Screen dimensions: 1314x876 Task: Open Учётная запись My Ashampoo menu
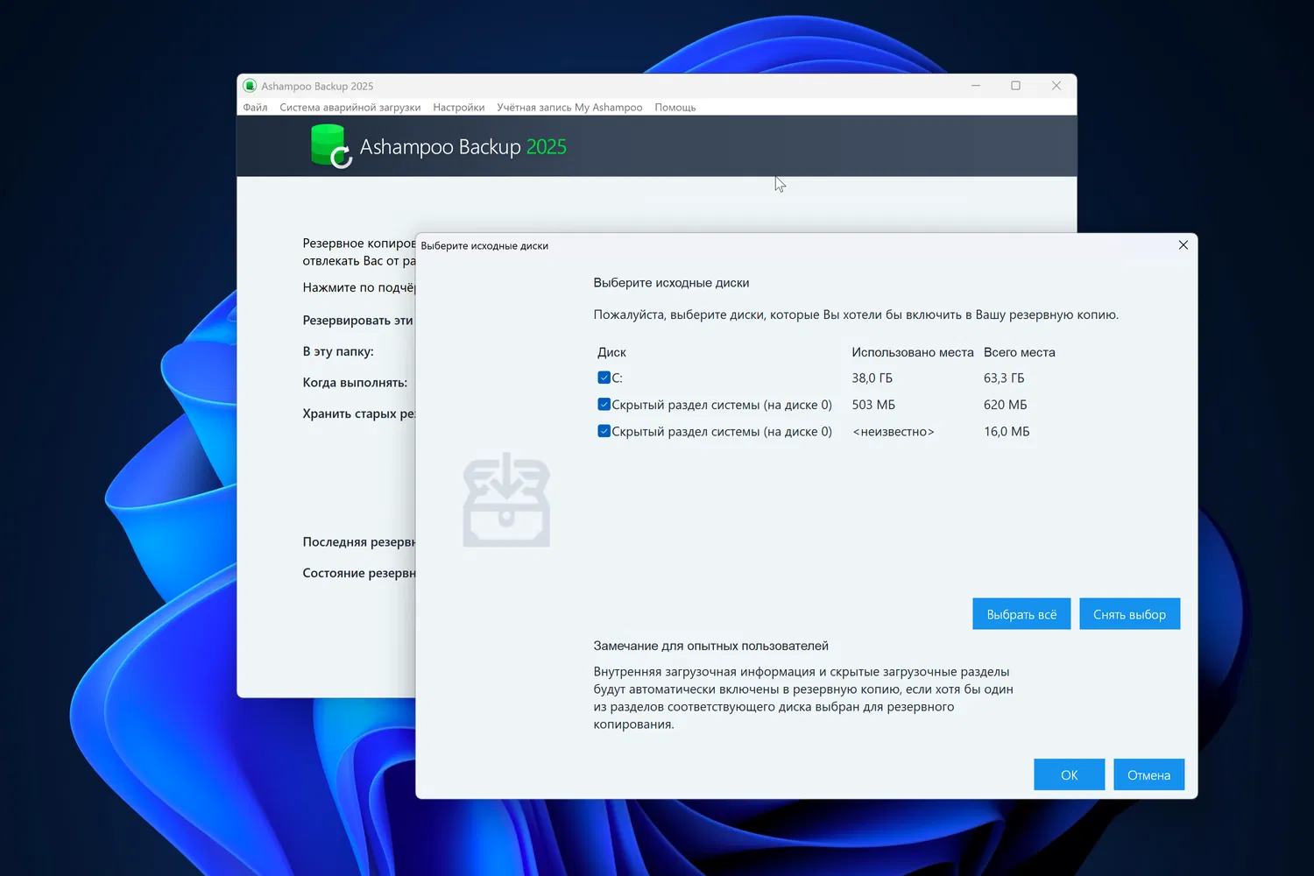(569, 107)
